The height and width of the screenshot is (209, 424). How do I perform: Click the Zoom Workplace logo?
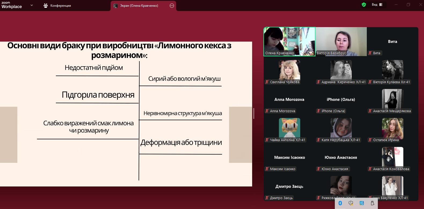point(12,5)
